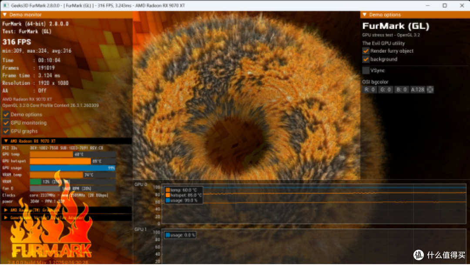Click the B: 0 color field

(x=402, y=90)
